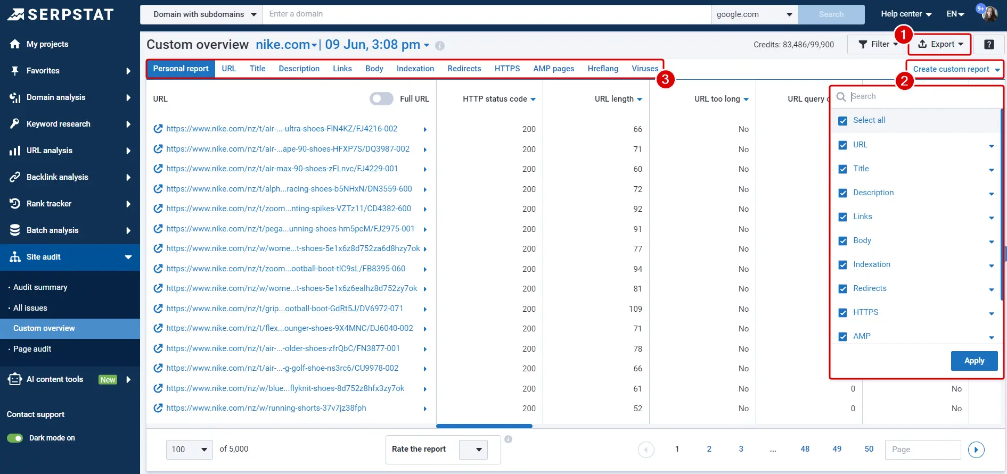Click the Apply button

(974, 361)
